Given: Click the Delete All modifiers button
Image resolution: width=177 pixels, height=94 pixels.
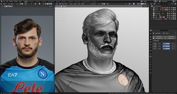Looking at the screenshot, I should click(x=170, y=37).
